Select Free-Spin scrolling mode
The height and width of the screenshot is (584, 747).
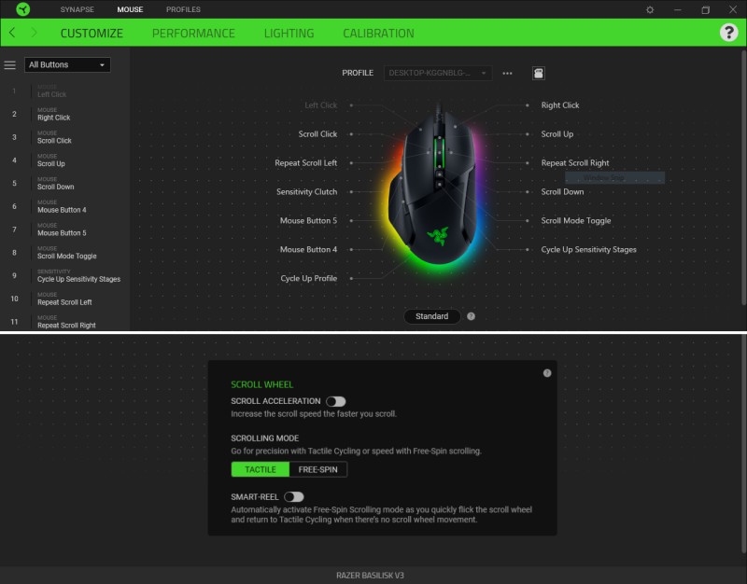click(317, 469)
